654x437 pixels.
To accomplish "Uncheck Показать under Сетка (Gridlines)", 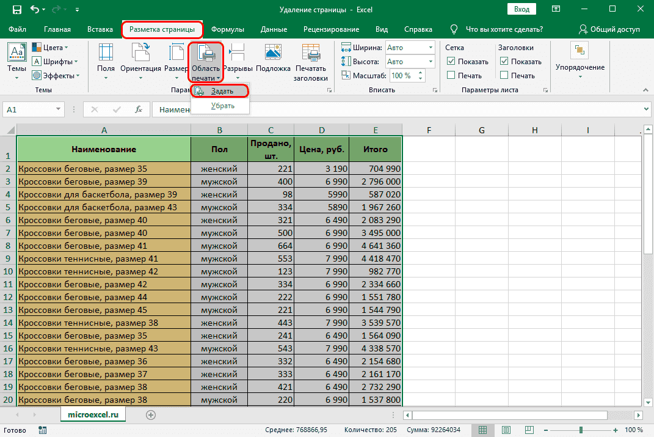I will click(451, 61).
